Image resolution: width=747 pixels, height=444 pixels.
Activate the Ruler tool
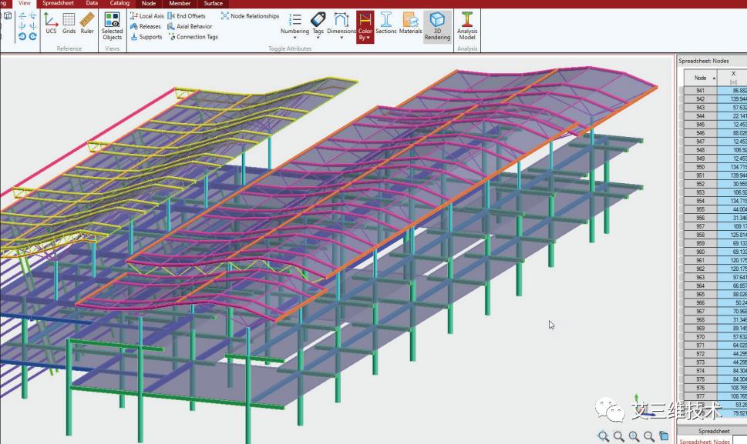tap(87, 25)
